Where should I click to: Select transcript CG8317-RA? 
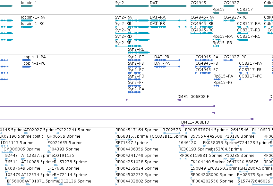click(x=243, y=27)
